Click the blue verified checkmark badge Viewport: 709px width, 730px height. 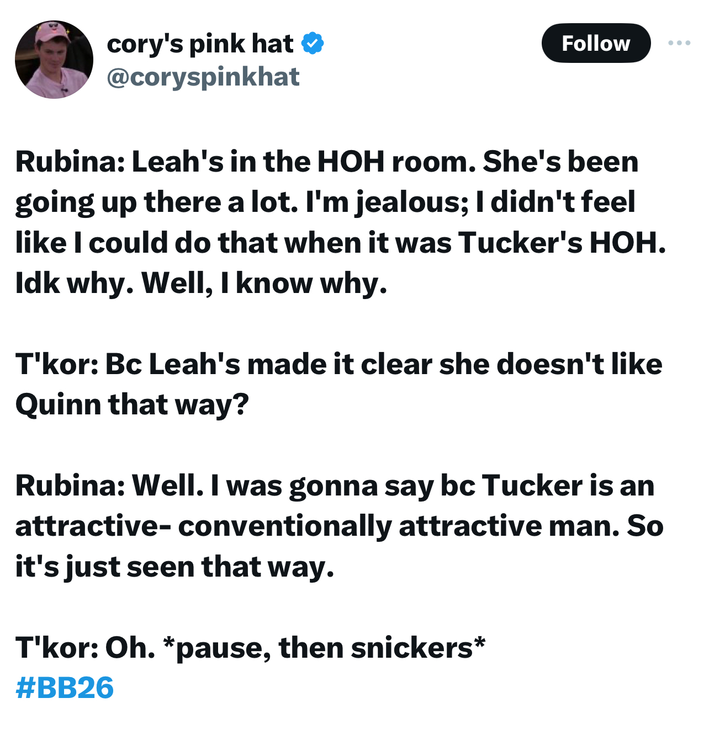point(313,44)
